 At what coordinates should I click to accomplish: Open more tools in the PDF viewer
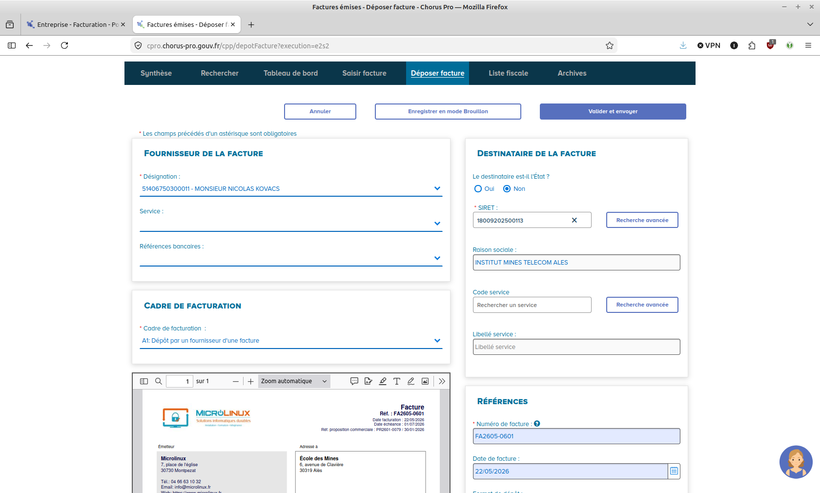pos(442,381)
